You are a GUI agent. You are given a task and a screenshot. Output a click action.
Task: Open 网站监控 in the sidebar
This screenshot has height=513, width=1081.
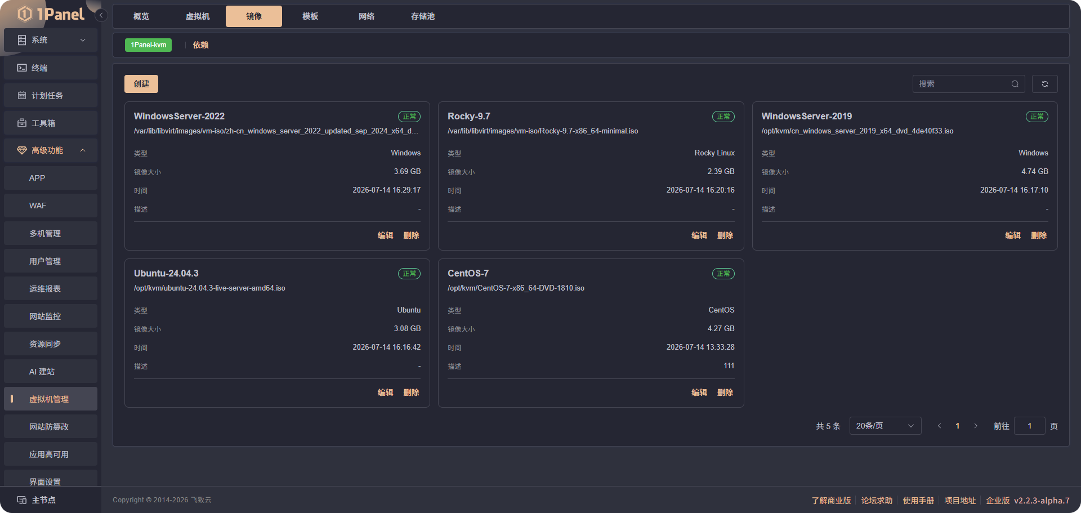tap(51, 316)
